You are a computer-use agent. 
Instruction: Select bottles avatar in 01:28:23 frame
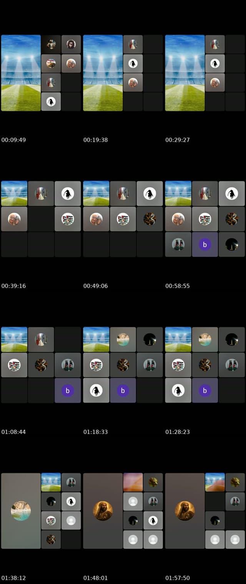point(232,365)
